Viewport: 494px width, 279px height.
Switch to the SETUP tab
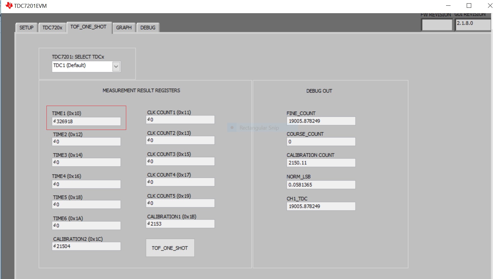pyautogui.click(x=26, y=28)
